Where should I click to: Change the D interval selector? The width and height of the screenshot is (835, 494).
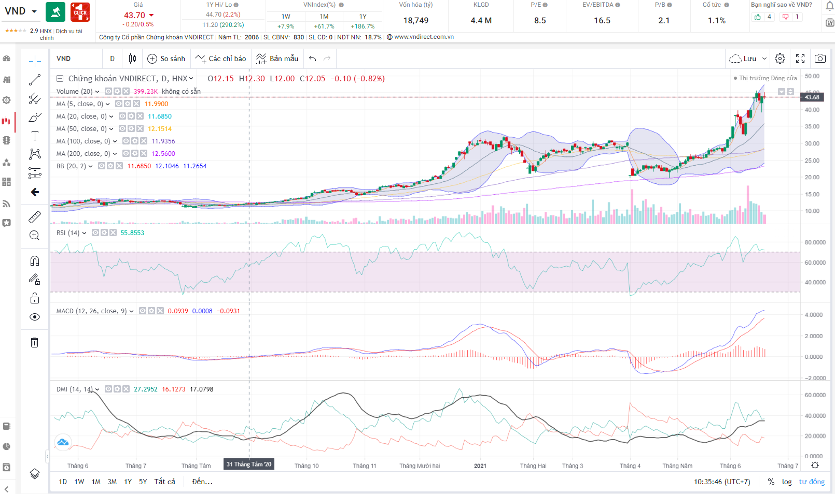[112, 59]
